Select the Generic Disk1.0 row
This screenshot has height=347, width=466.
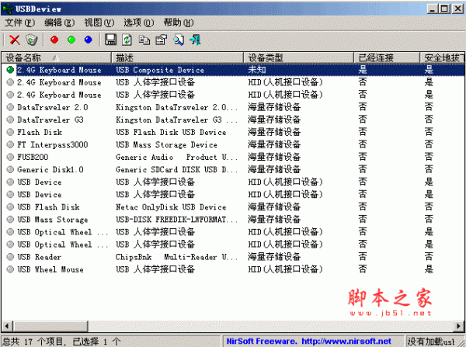coord(233,169)
